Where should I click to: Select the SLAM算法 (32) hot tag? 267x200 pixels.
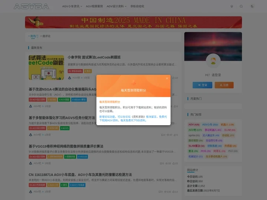(x=196, y=146)
